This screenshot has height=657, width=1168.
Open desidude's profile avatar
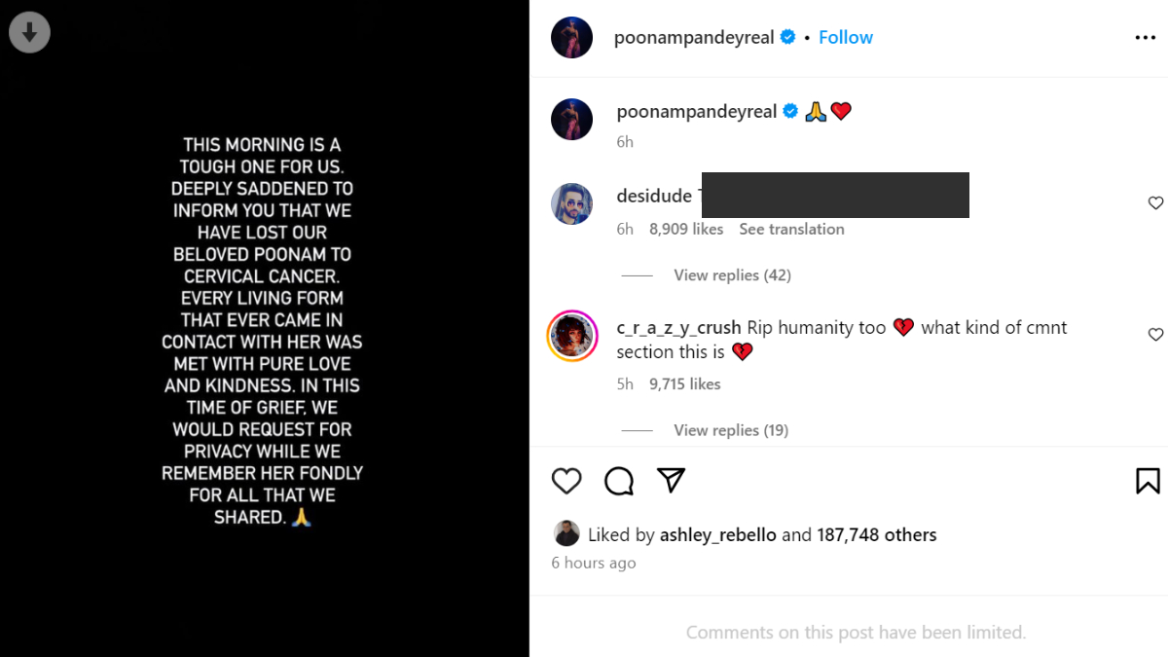click(572, 203)
